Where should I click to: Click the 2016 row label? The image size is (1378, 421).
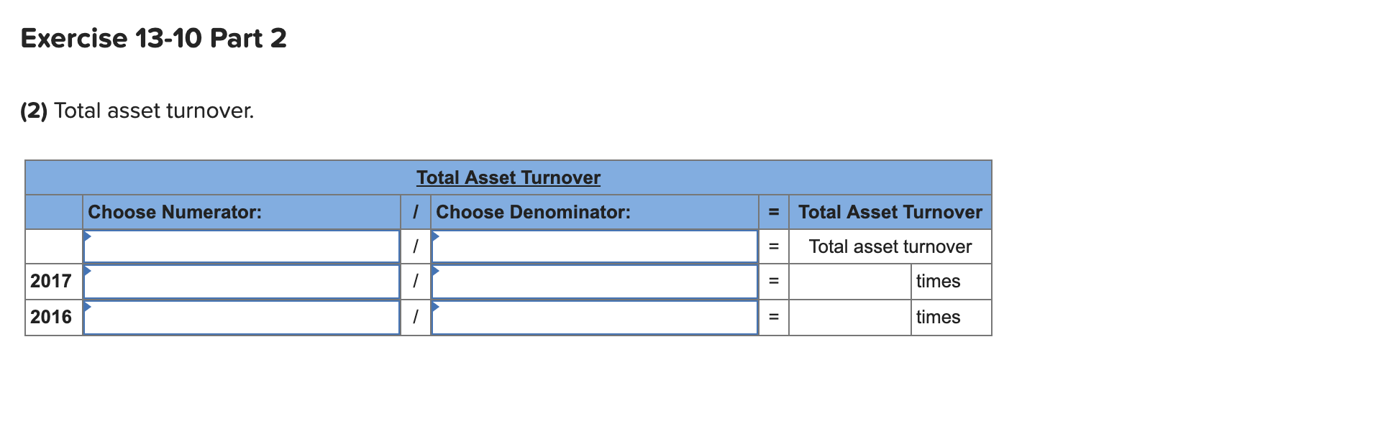(50, 316)
